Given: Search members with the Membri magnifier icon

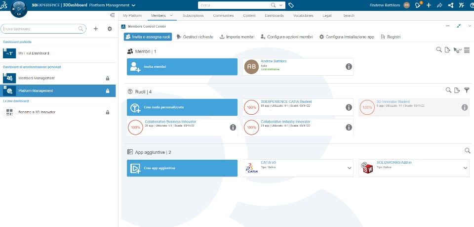Looking at the screenshot, I should (x=439, y=49).
